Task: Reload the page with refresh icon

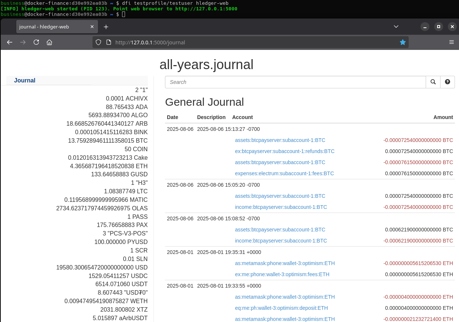Action: pos(36,43)
